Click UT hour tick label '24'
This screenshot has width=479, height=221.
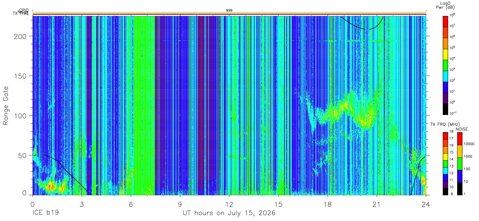[426, 204]
